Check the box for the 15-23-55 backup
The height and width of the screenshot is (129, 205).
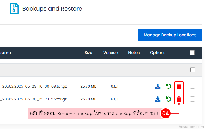(x=193, y=99)
